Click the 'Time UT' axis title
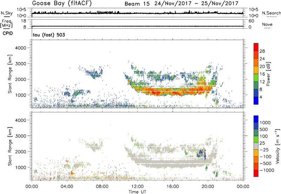 tap(137, 192)
